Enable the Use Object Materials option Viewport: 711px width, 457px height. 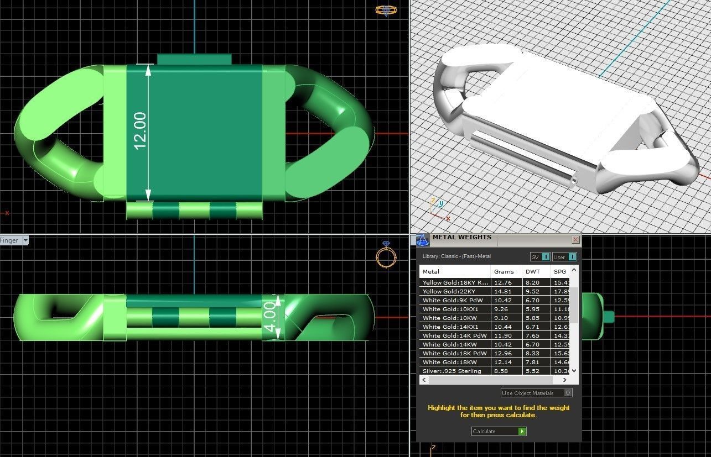536,393
